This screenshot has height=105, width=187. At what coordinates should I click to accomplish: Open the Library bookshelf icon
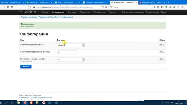158,7
